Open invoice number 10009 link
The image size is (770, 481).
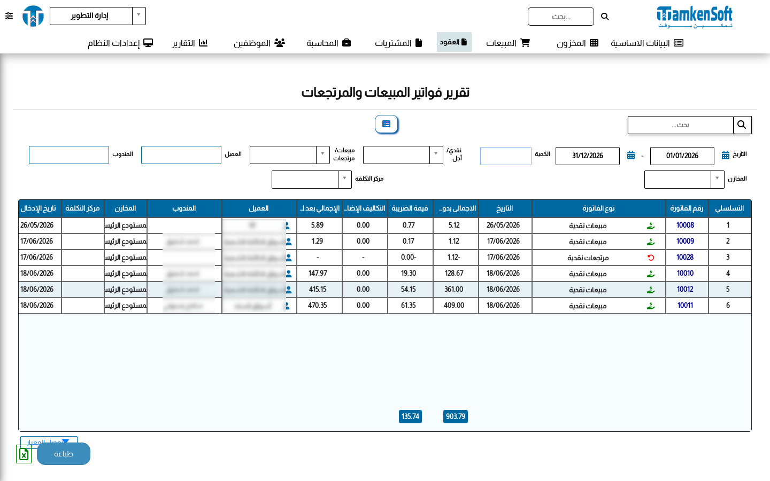[685, 242]
